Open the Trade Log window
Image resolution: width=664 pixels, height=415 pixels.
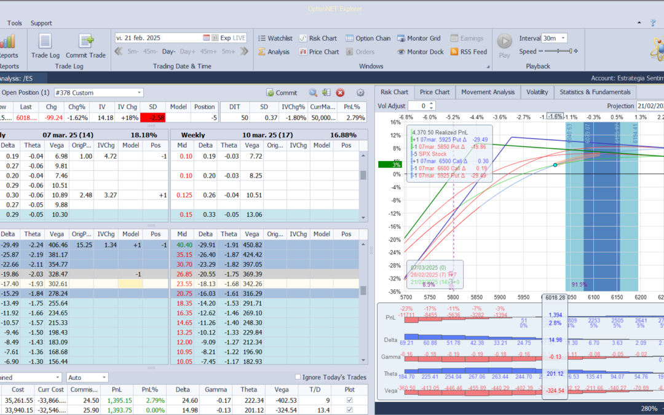[x=45, y=47]
